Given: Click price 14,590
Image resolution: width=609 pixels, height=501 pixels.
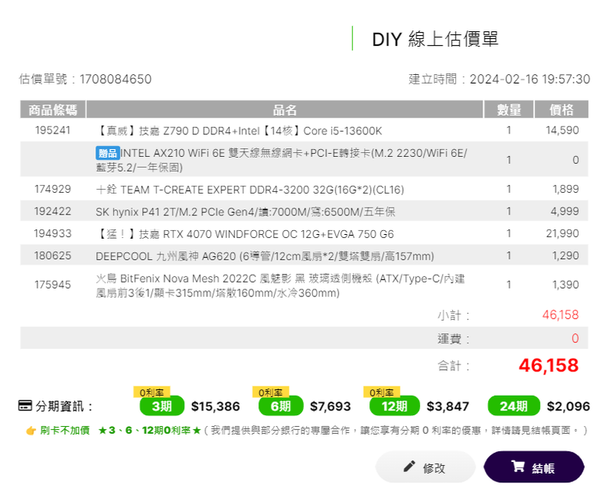Looking at the screenshot, I should click(x=562, y=130).
